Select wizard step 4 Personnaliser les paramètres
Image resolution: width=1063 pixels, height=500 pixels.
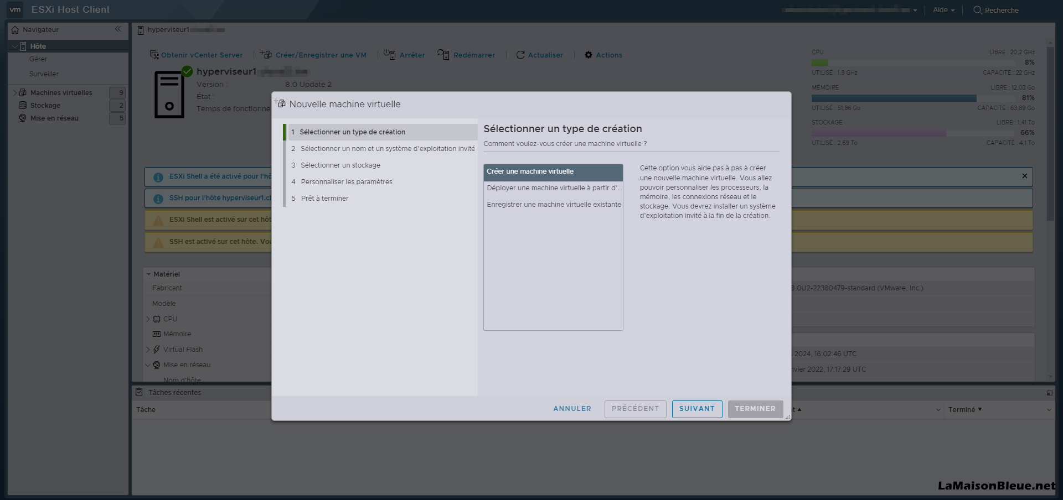click(x=383, y=182)
